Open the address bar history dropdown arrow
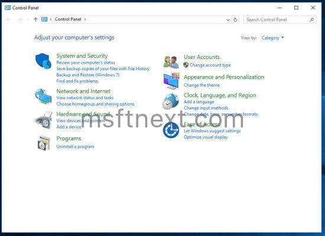Screen dimensions: 325x236 tap(228, 20)
